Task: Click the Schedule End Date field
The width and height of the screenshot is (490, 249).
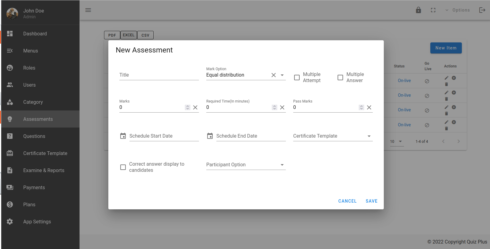Action: tap(251, 136)
